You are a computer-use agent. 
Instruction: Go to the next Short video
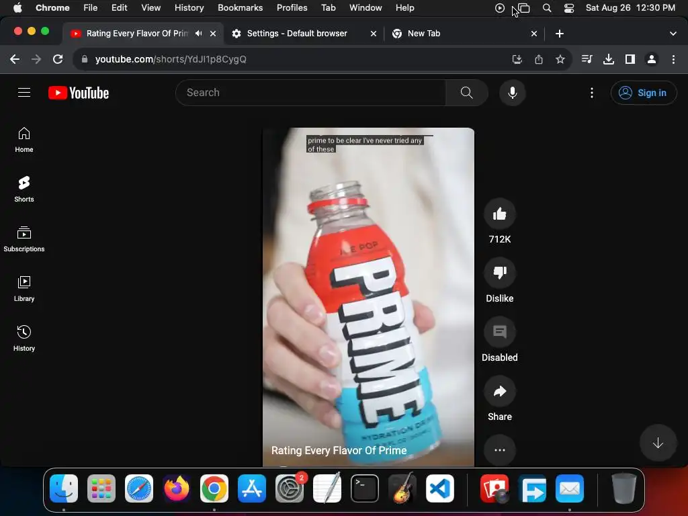coord(657,443)
